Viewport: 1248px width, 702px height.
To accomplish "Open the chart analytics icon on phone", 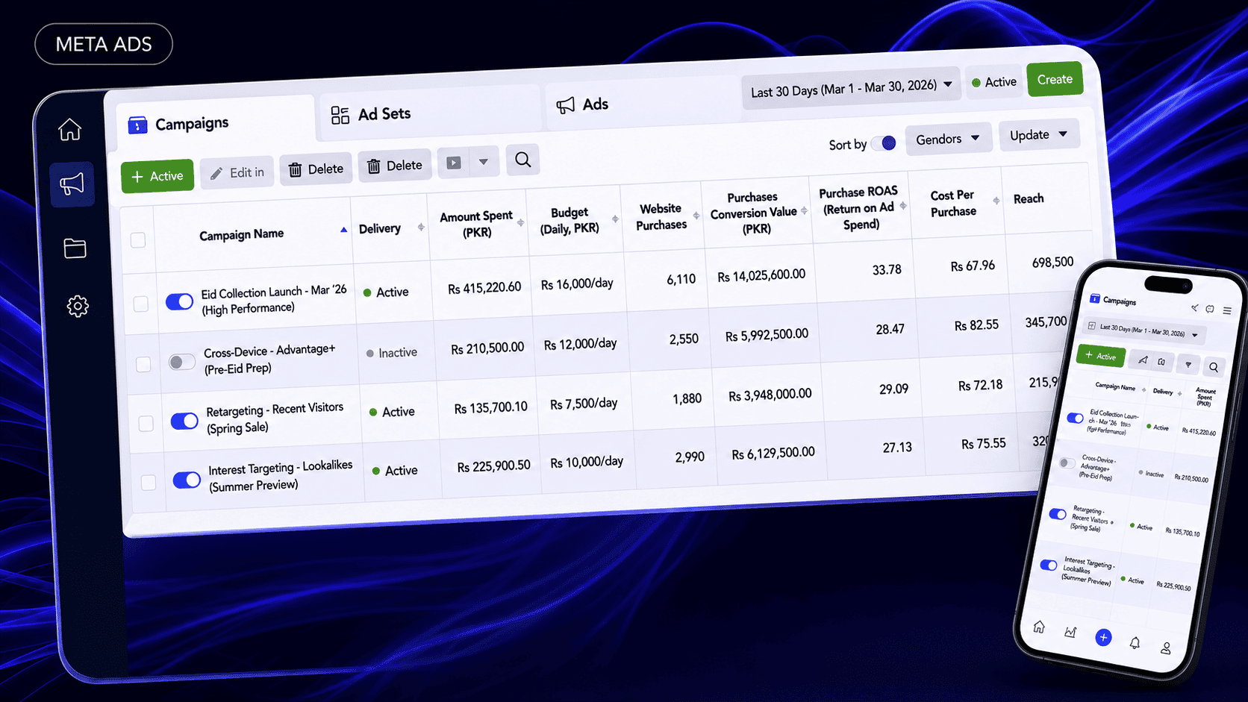I will [1070, 632].
